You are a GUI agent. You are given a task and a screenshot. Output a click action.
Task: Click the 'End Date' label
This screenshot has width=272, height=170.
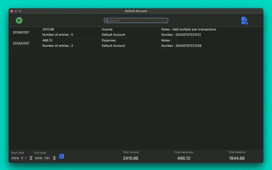click(40, 153)
